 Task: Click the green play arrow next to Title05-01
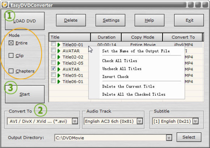pyautogui.click(x=59, y=76)
